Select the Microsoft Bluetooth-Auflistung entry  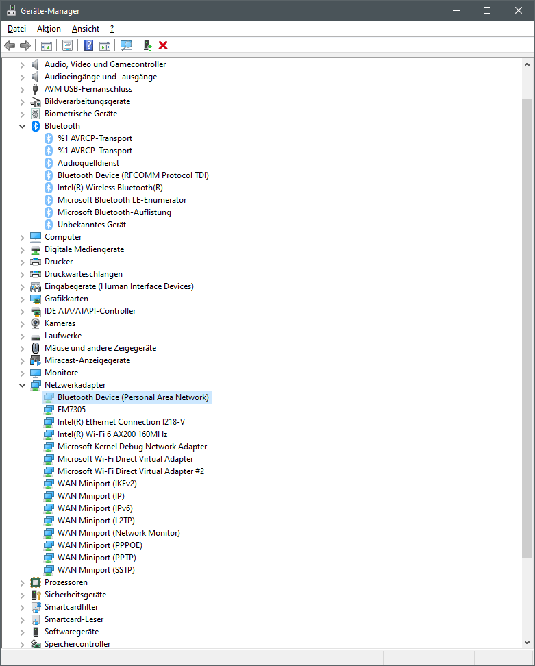coord(114,212)
